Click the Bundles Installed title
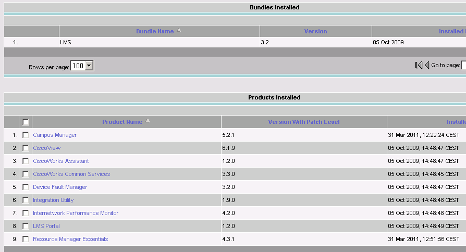The width and height of the screenshot is (466, 252). pyautogui.click(x=274, y=7)
